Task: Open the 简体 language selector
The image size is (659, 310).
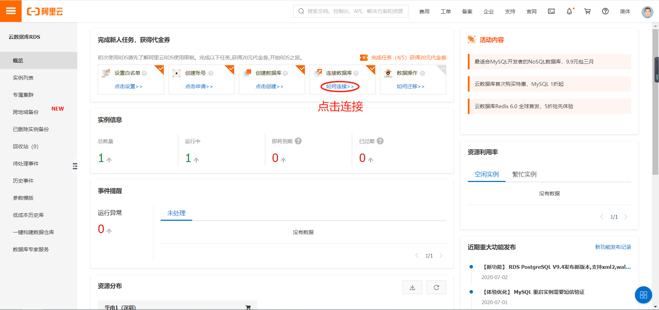Action: click(625, 11)
